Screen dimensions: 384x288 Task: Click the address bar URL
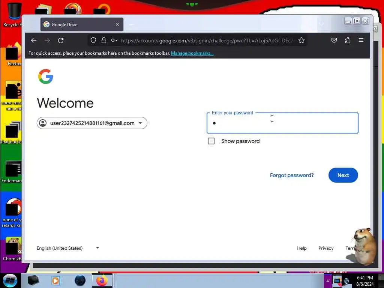coord(207,40)
